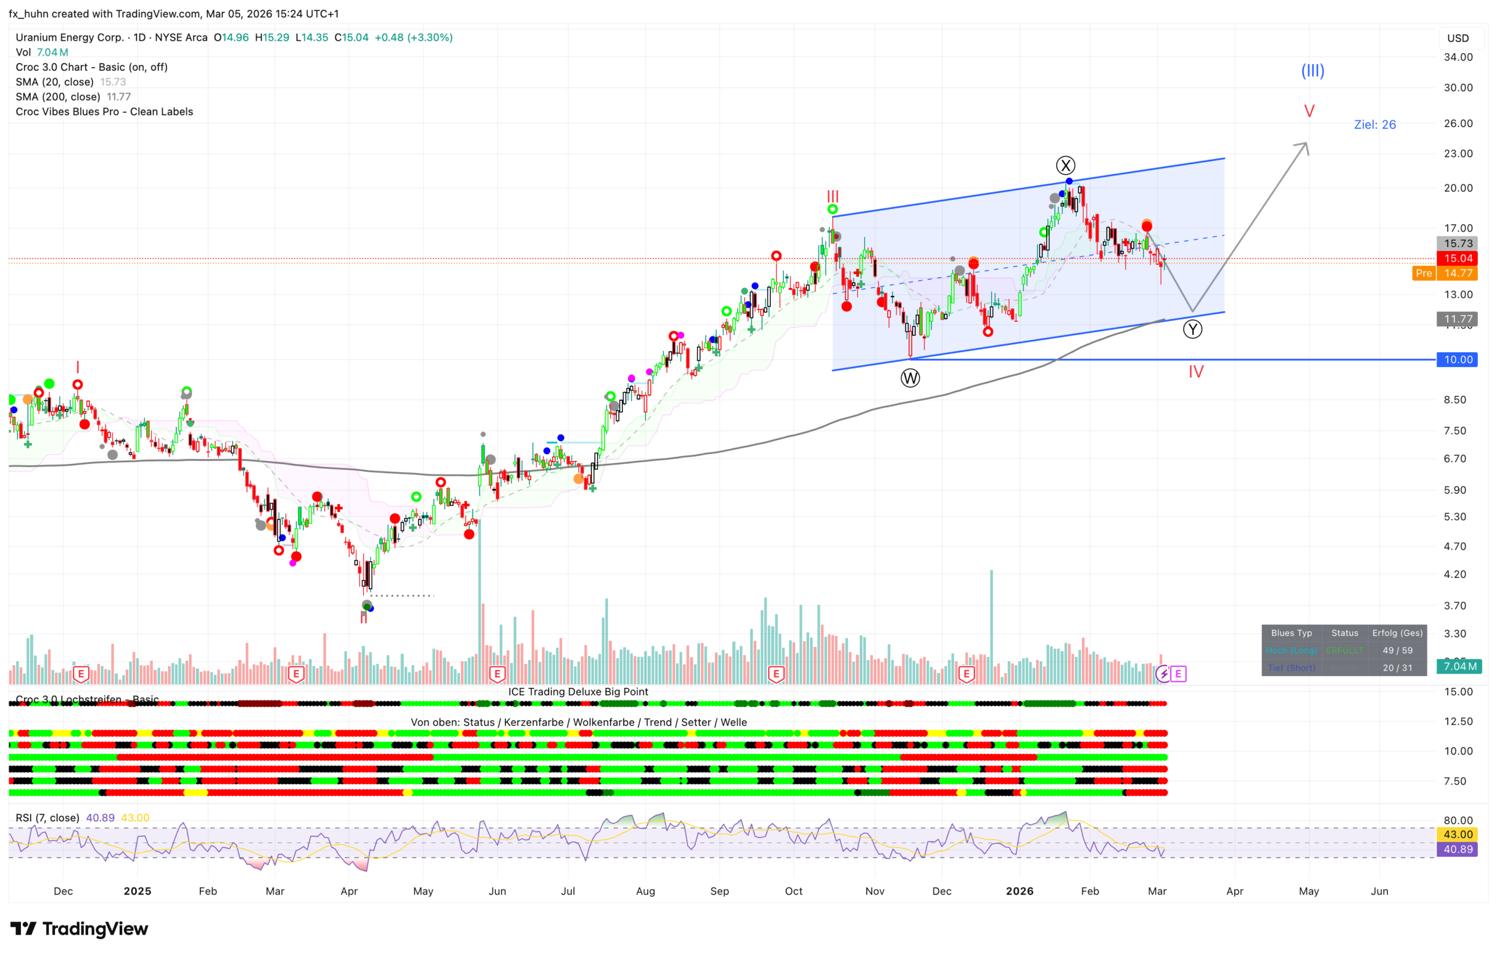This screenshot has width=1497, height=955.
Task: Click the blue (III) wave label
Action: [1313, 71]
